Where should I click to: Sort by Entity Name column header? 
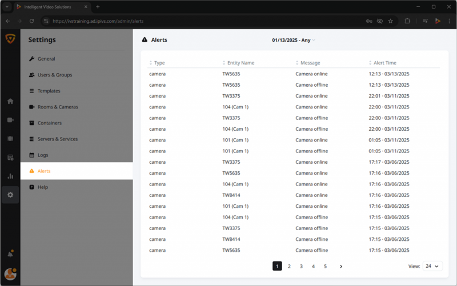point(238,63)
